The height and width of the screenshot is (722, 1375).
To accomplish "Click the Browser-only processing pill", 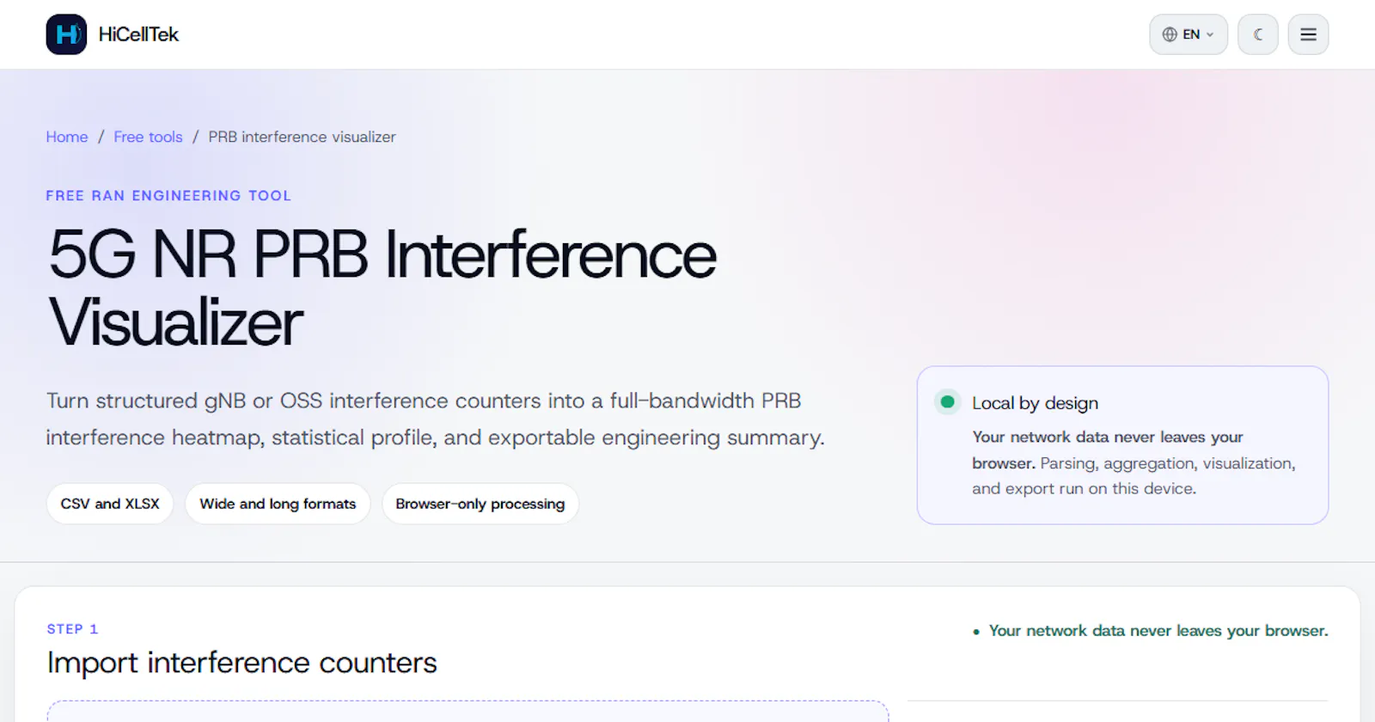I will tap(480, 504).
